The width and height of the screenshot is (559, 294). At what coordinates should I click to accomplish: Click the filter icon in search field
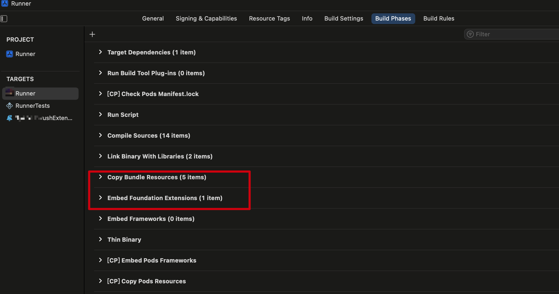tap(470, 34)
